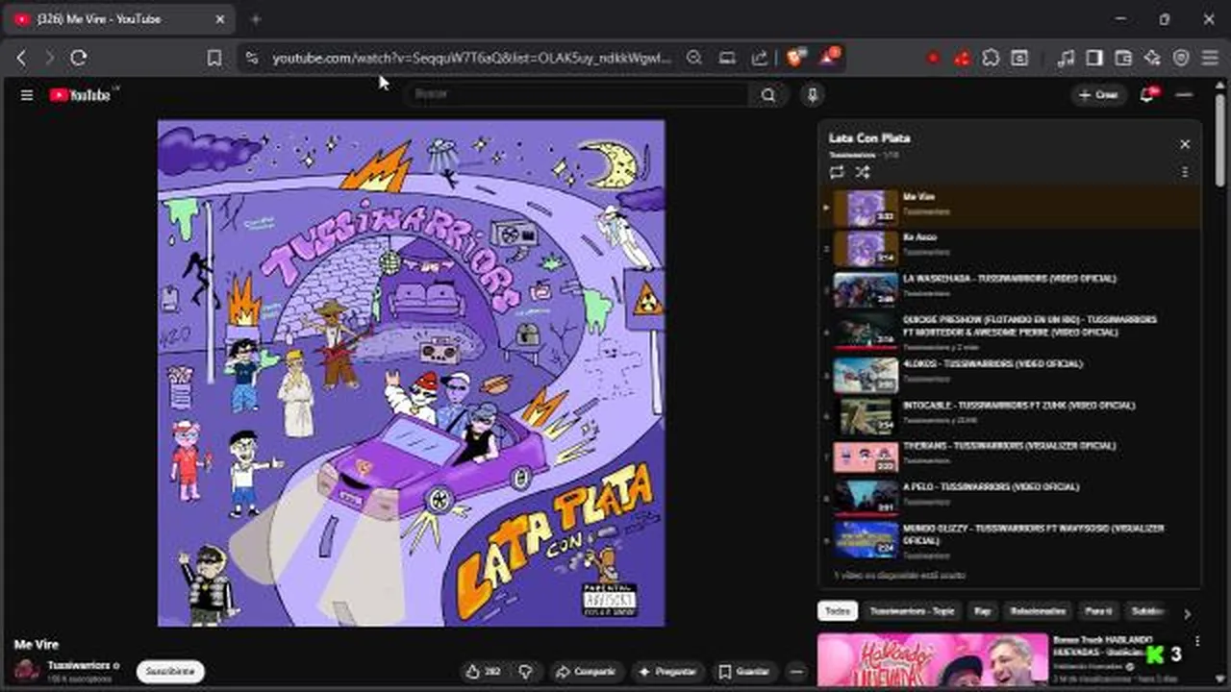Click the Preguntar ask button
The height and width of the screenshot is (692, 1231).
tap(667, 672)
